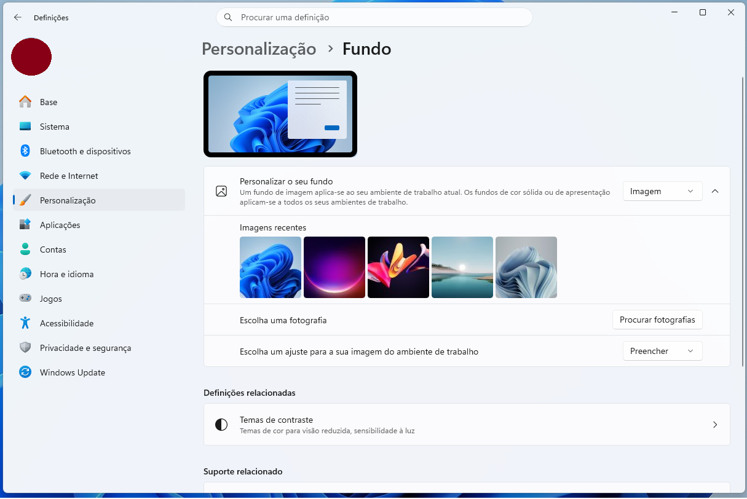Click the Base home icon

[25, 102]
